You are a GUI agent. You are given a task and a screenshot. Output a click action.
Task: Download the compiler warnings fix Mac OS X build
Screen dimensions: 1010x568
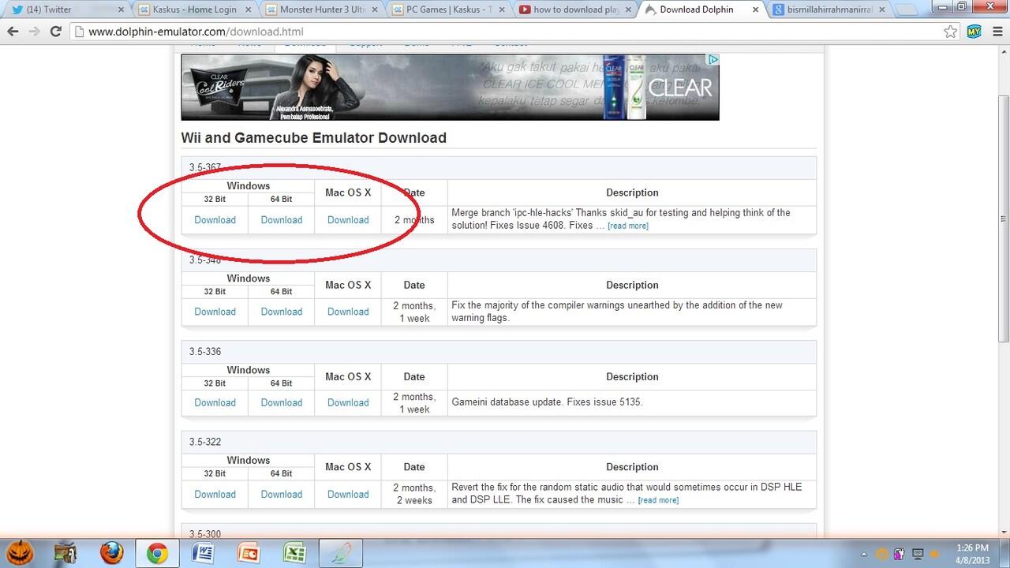coord(348,312)
